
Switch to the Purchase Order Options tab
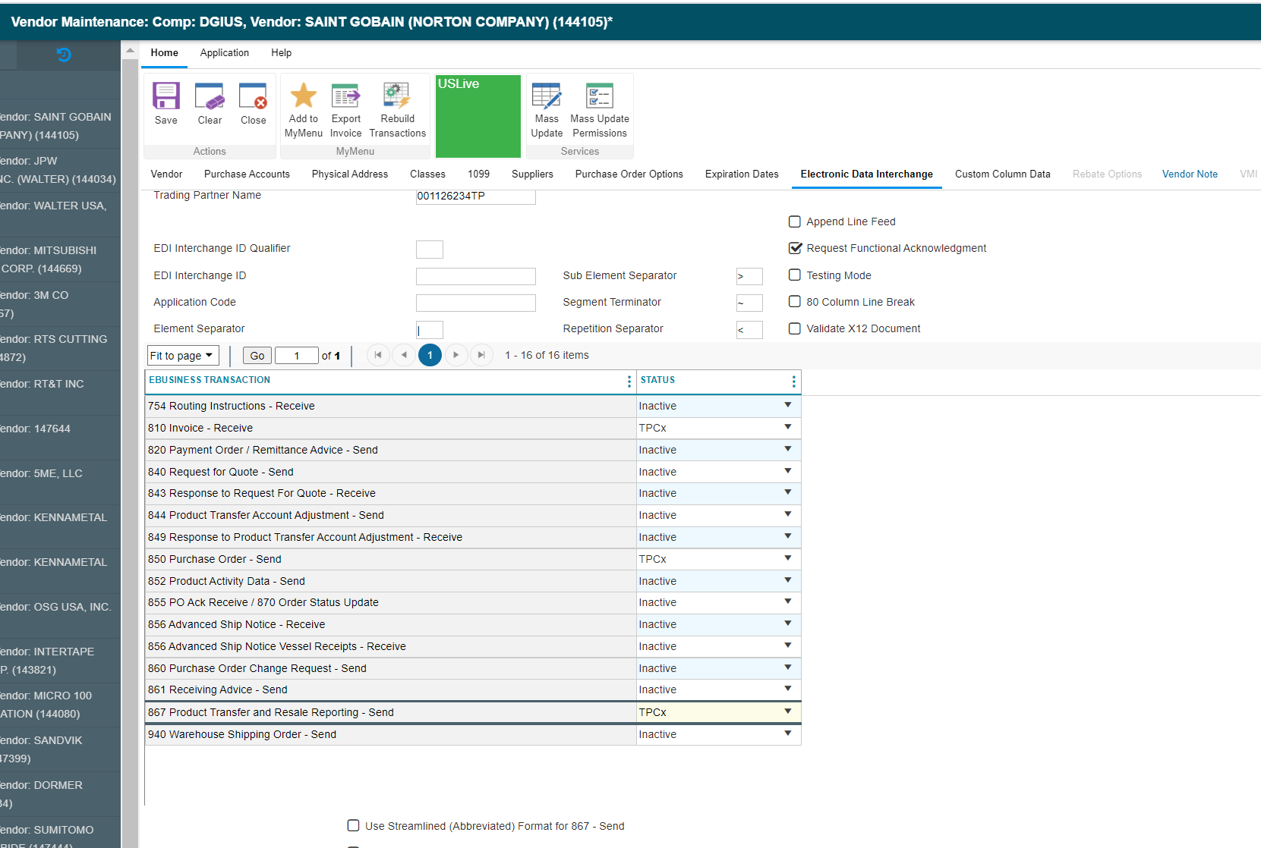click(629, 174)
